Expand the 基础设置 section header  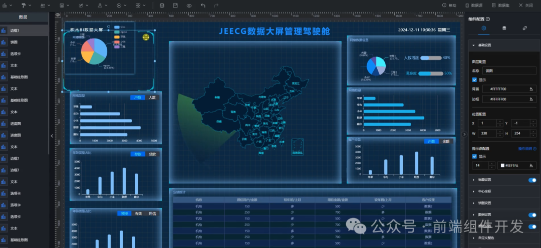pos(504,45)
